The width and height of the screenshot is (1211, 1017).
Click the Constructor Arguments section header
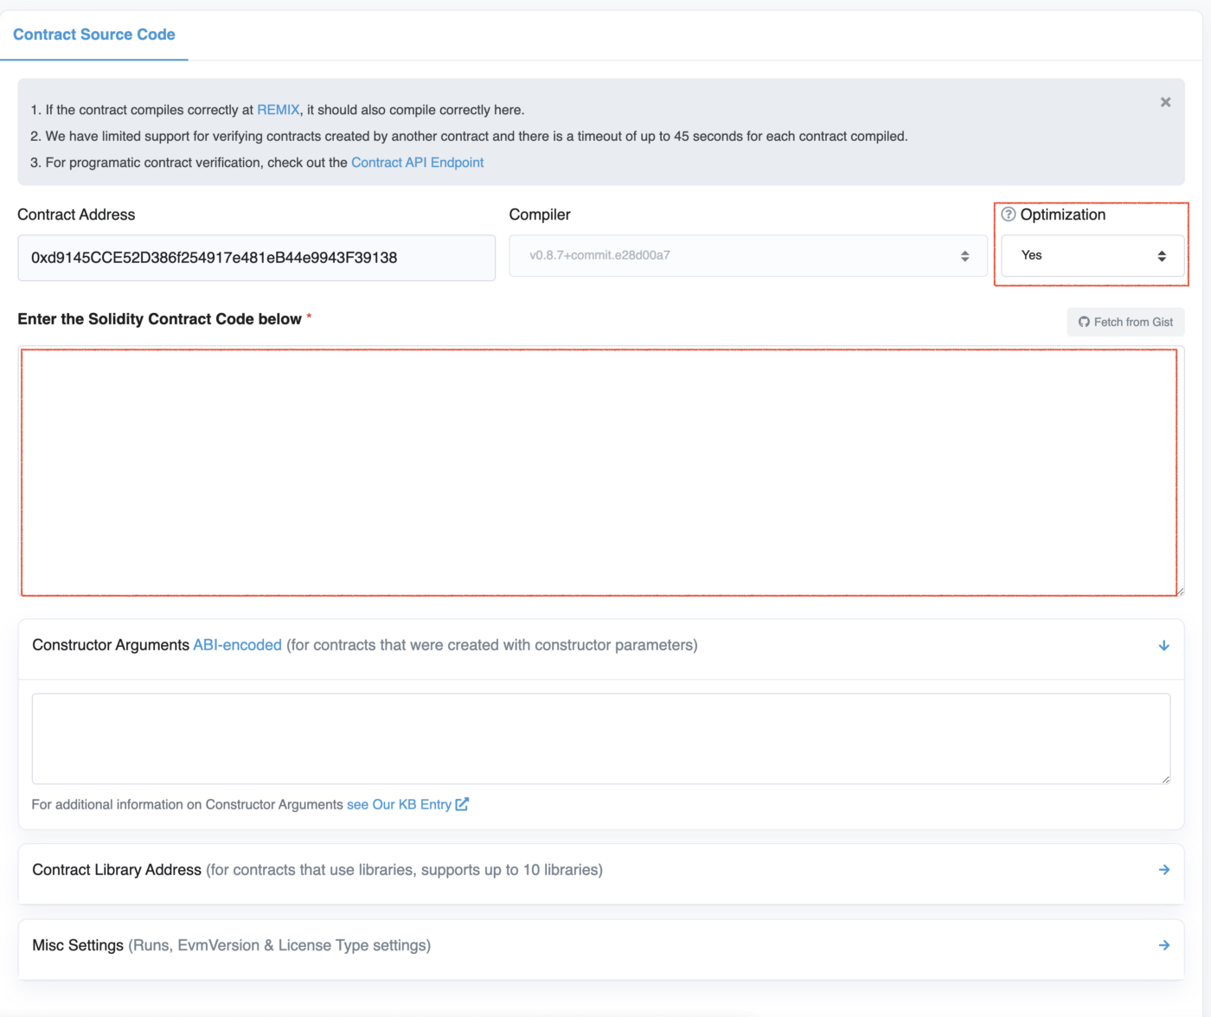[601, 645]
